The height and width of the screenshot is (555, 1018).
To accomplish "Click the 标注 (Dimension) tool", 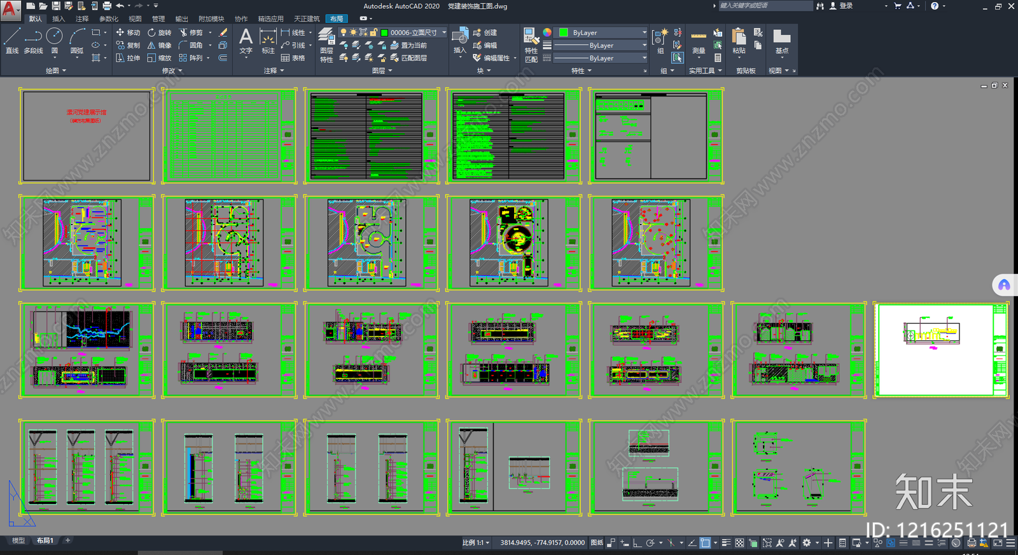I will point(268,41).
